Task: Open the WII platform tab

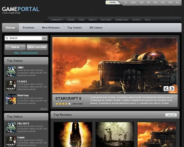Action: [x=148, y=3]
